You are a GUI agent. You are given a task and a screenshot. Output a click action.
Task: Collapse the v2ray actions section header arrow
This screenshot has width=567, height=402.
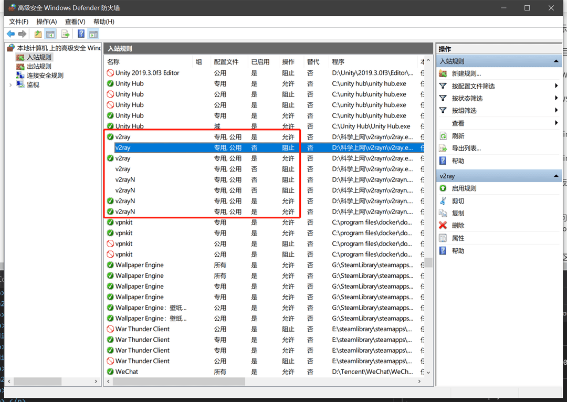pyautogui.click(x=556, y=176)
